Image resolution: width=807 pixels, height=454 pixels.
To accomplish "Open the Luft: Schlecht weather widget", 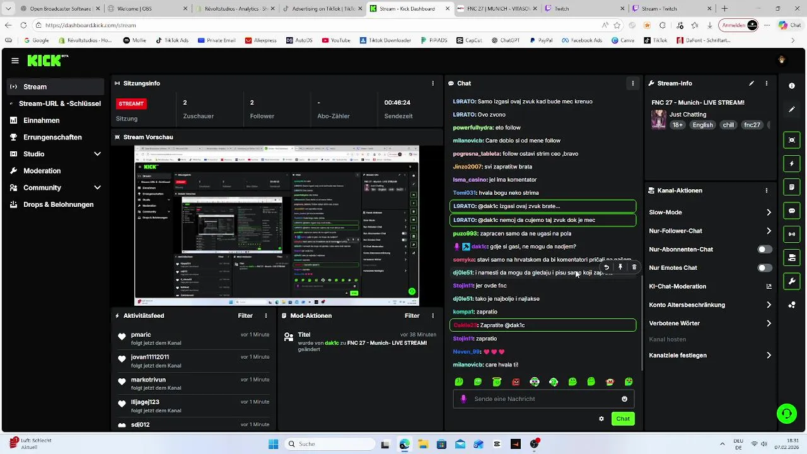I will [30, 443].
